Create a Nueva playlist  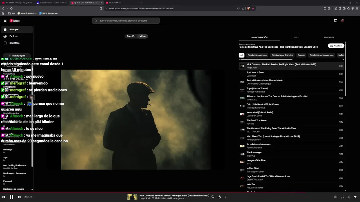point(17,56)
